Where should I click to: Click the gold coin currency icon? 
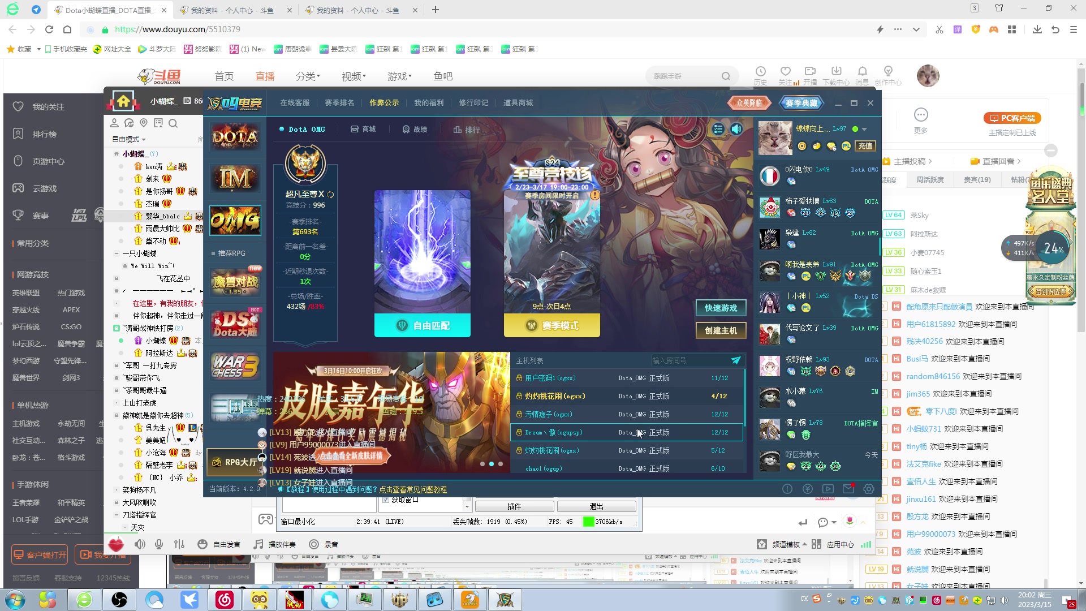(801, 146)
